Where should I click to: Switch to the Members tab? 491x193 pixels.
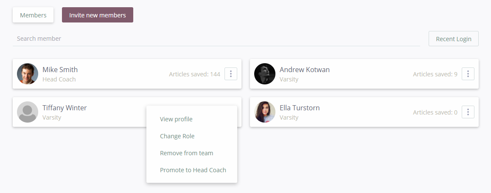tap(33, 15)
